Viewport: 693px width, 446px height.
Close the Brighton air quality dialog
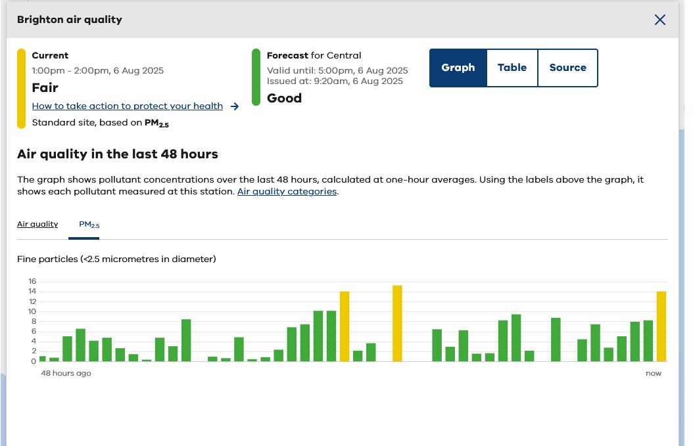[x=660, y=20]
